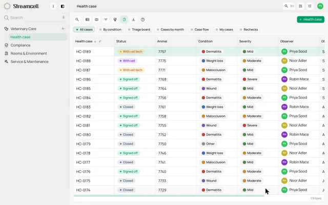Open the Rechecks view tab
Screen dimensions: 328x205
[x=249, y=30]
